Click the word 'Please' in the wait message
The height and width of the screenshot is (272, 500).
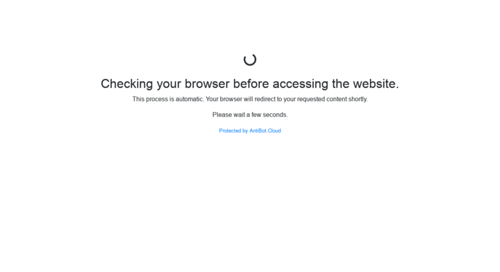[x=222, y=114]
